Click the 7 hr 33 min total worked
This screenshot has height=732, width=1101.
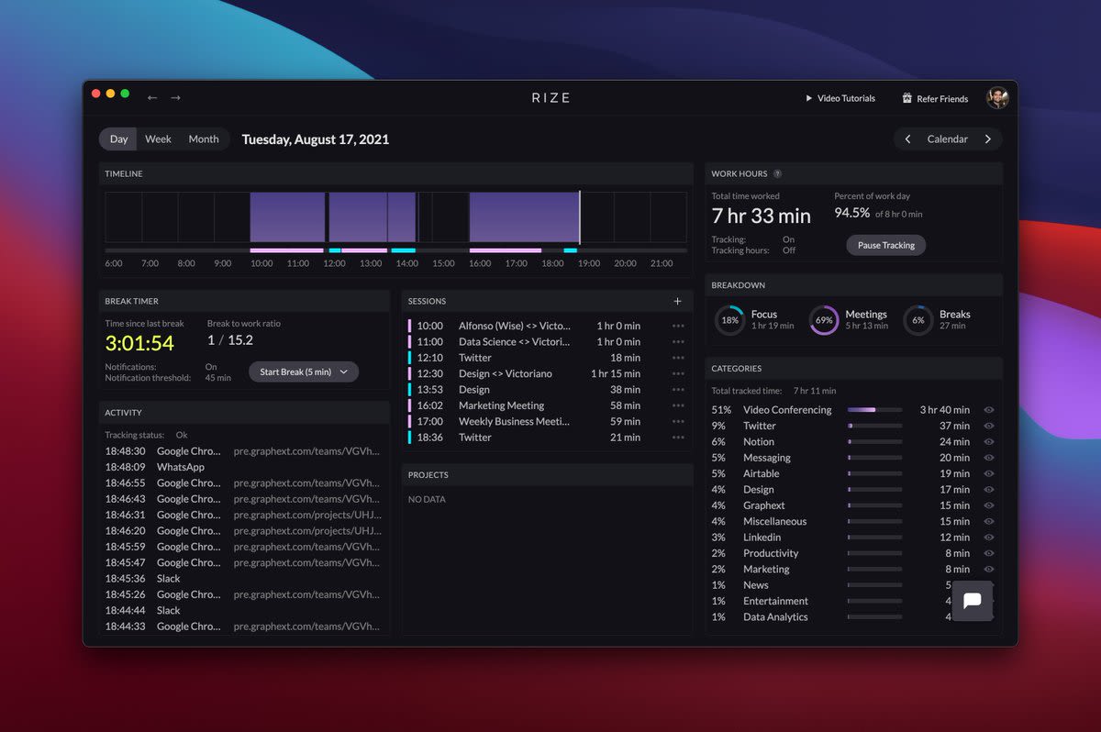coord(762,216)
